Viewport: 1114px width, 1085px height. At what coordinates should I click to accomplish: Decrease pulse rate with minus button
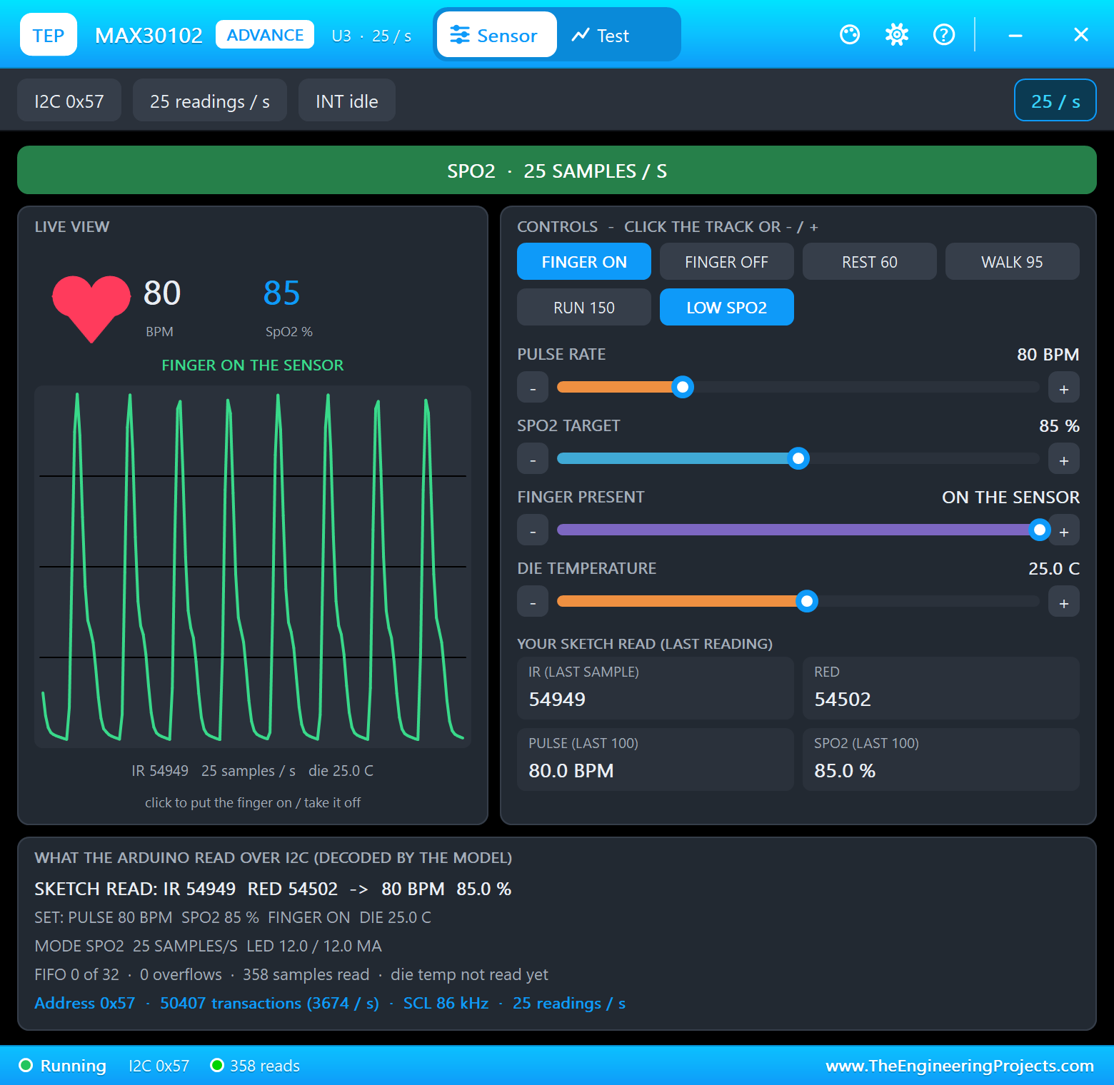pyautogui.click(x=533, y=388)
